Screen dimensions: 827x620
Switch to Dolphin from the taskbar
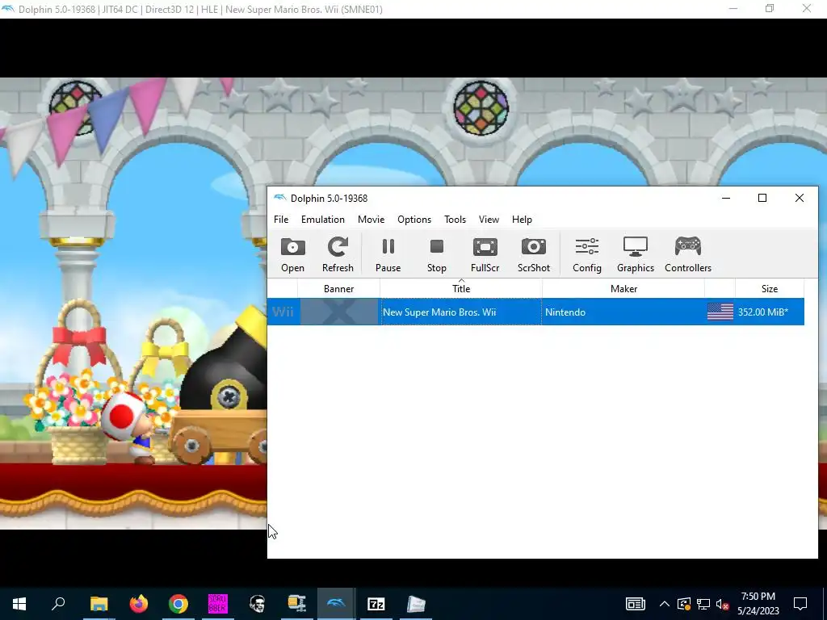click(x=337, y=604)
